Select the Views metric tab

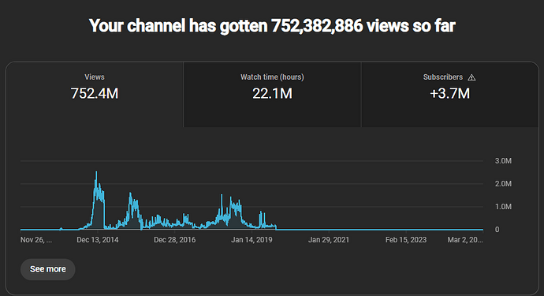95,95
